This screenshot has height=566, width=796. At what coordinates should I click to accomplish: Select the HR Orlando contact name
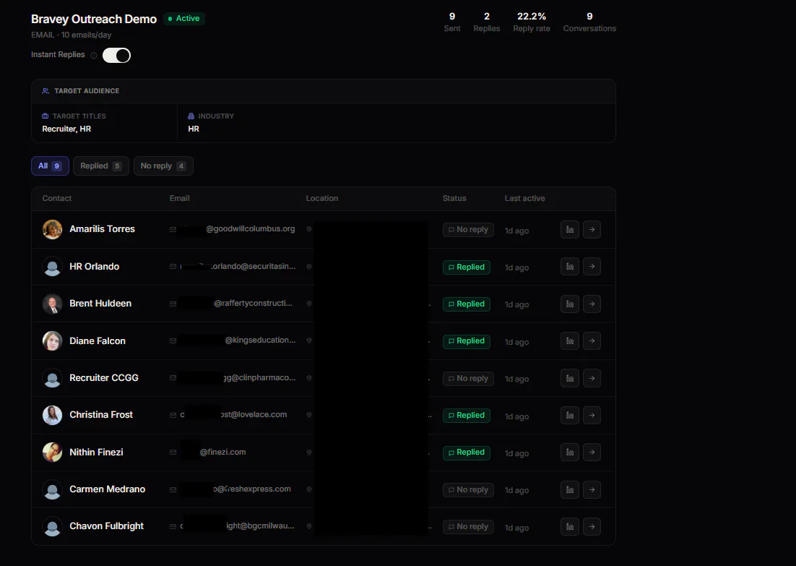point(95,267)
